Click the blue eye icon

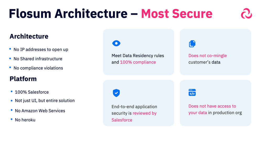click(116, 43)
